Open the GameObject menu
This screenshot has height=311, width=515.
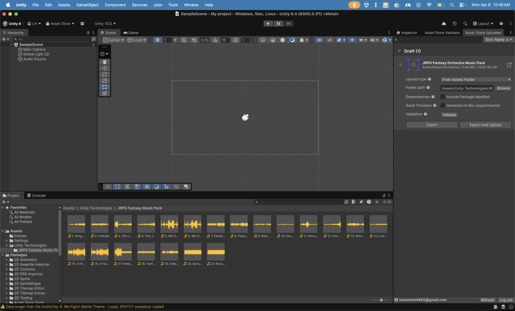click(88, 5)
